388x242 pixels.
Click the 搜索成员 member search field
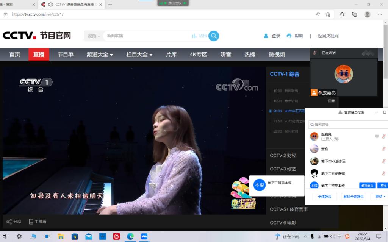point(347,124)
